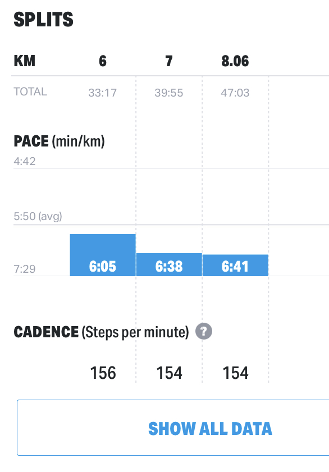Click the 5:50 (avg) pace line label
Screen dimensions: 329x472
tap(38, 216)
